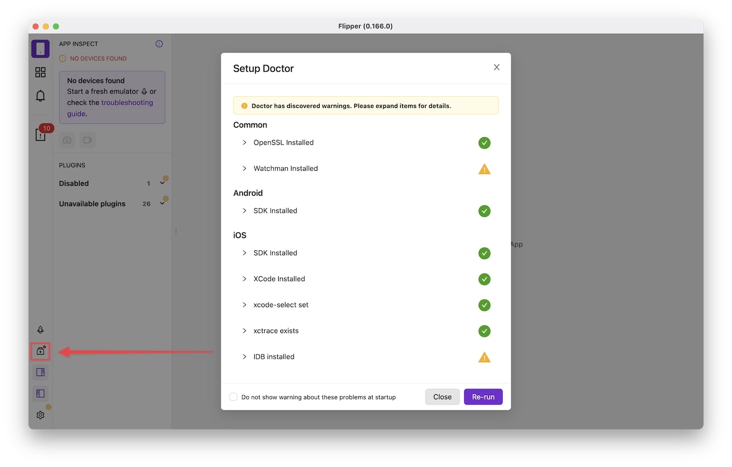Viewport: 732px width, 467px height.
Task: Click the 'Android' section heading
Action: pos(248,193)
